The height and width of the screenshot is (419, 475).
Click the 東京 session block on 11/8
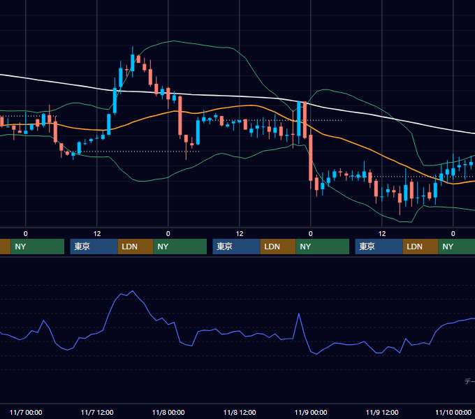point(236,247)
